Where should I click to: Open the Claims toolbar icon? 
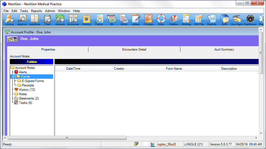(99, 20)
